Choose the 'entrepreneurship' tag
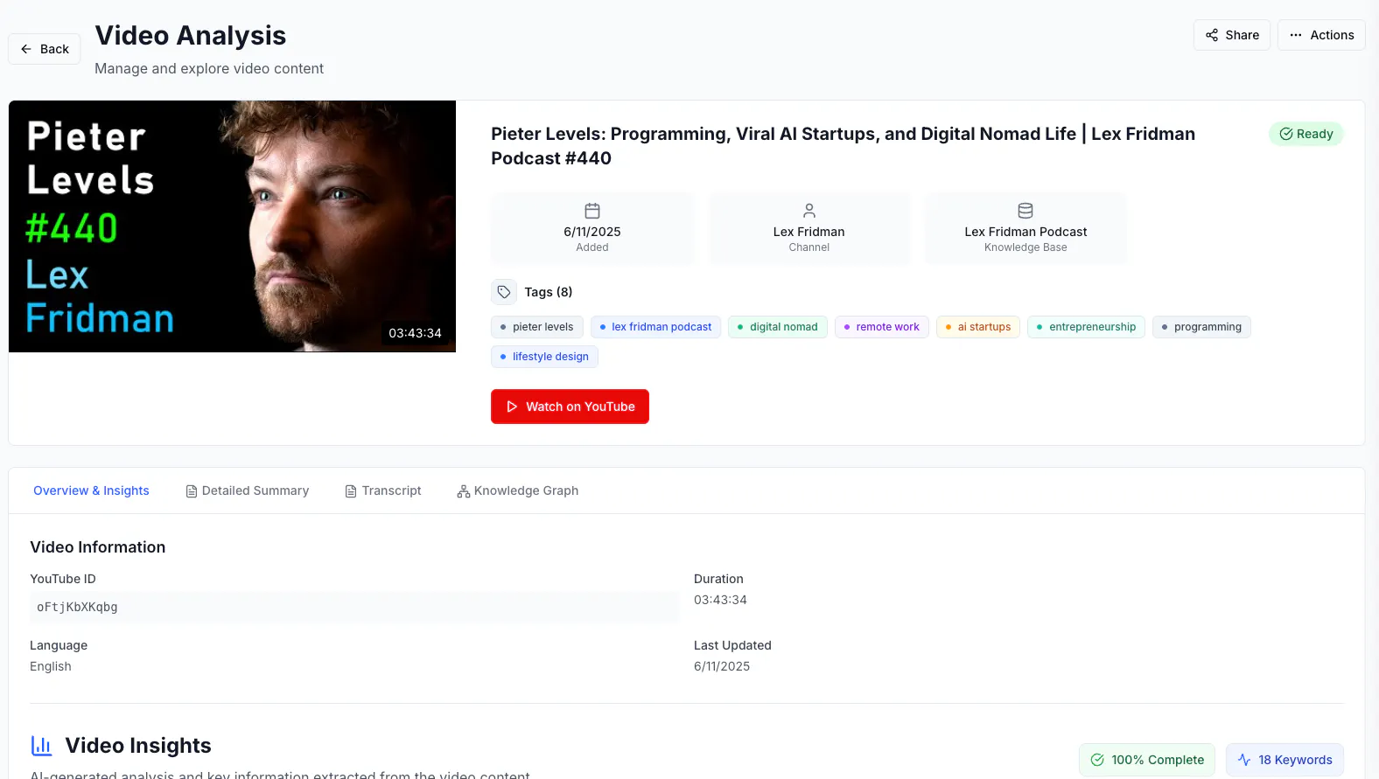Viewport: 1379px width, 779px height. coord(1087,327)
